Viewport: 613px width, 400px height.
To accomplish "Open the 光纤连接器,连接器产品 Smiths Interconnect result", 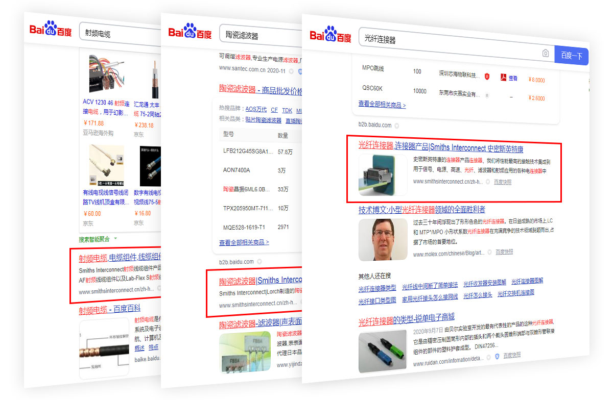I will coord(440,148).
